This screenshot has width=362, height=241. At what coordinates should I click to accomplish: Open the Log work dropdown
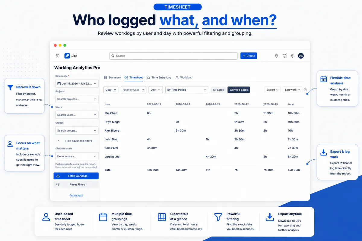[x=292, y=90]
